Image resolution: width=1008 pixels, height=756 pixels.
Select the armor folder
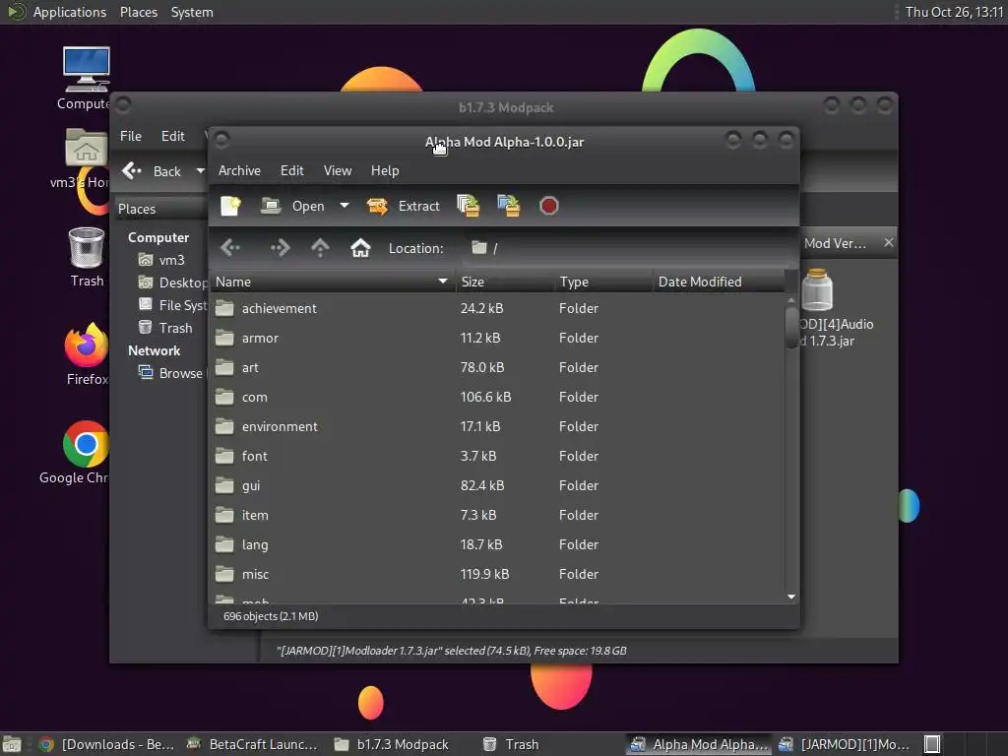tap(497, 339)
